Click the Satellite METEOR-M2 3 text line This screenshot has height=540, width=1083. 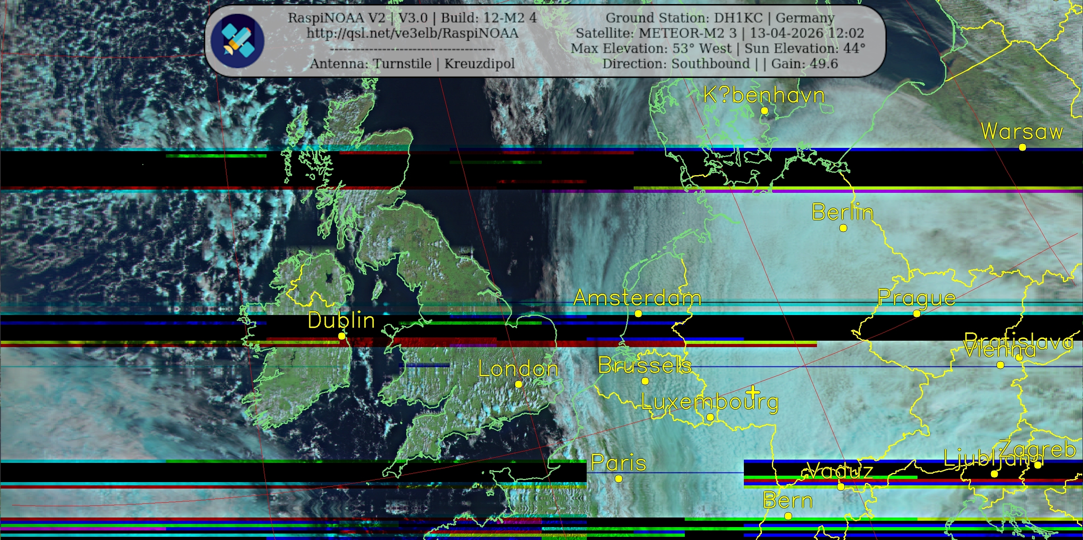pos(720,33)
